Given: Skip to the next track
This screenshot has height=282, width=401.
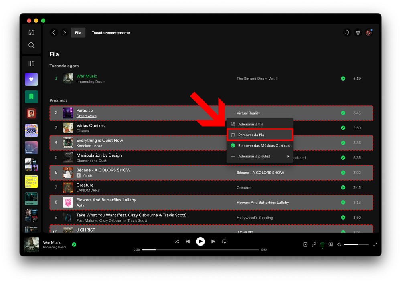Looking at the screenshot, I should click(213, 242).
